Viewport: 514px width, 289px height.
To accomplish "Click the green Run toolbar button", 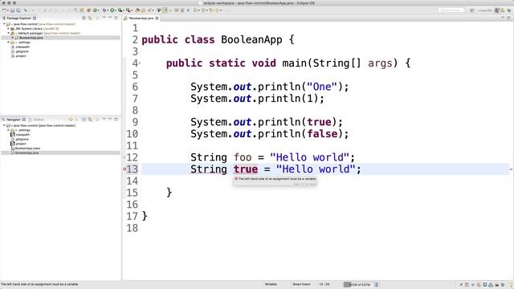I will click(x=112, y=10).
